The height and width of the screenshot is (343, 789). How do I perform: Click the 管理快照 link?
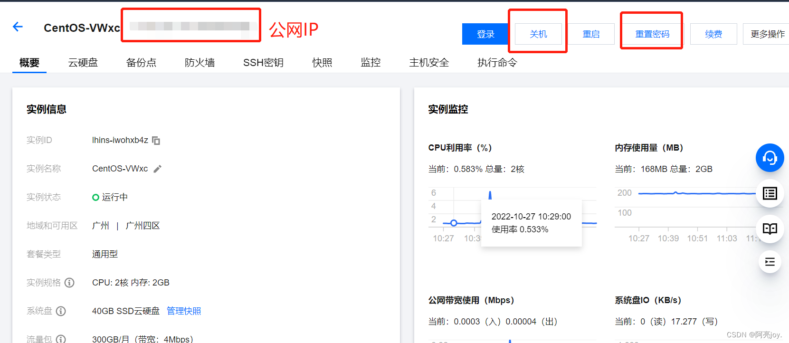pyautogui.click(x=184, y=311)
